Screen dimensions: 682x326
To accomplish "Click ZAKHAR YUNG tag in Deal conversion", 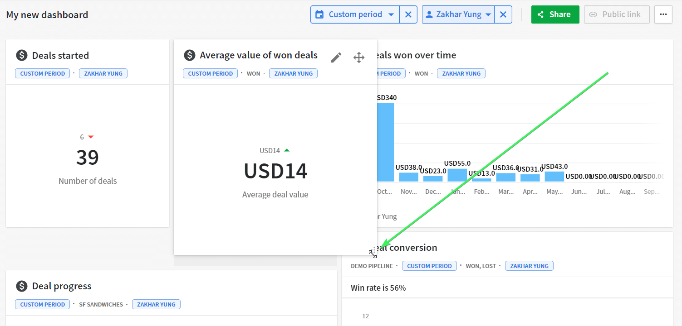I will (x=529, y=266).
